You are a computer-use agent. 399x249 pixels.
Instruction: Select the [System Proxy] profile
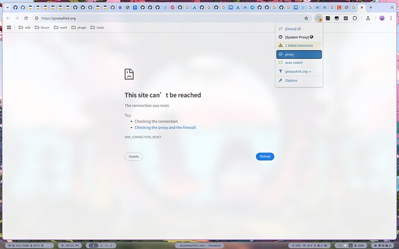pos(299,37)
